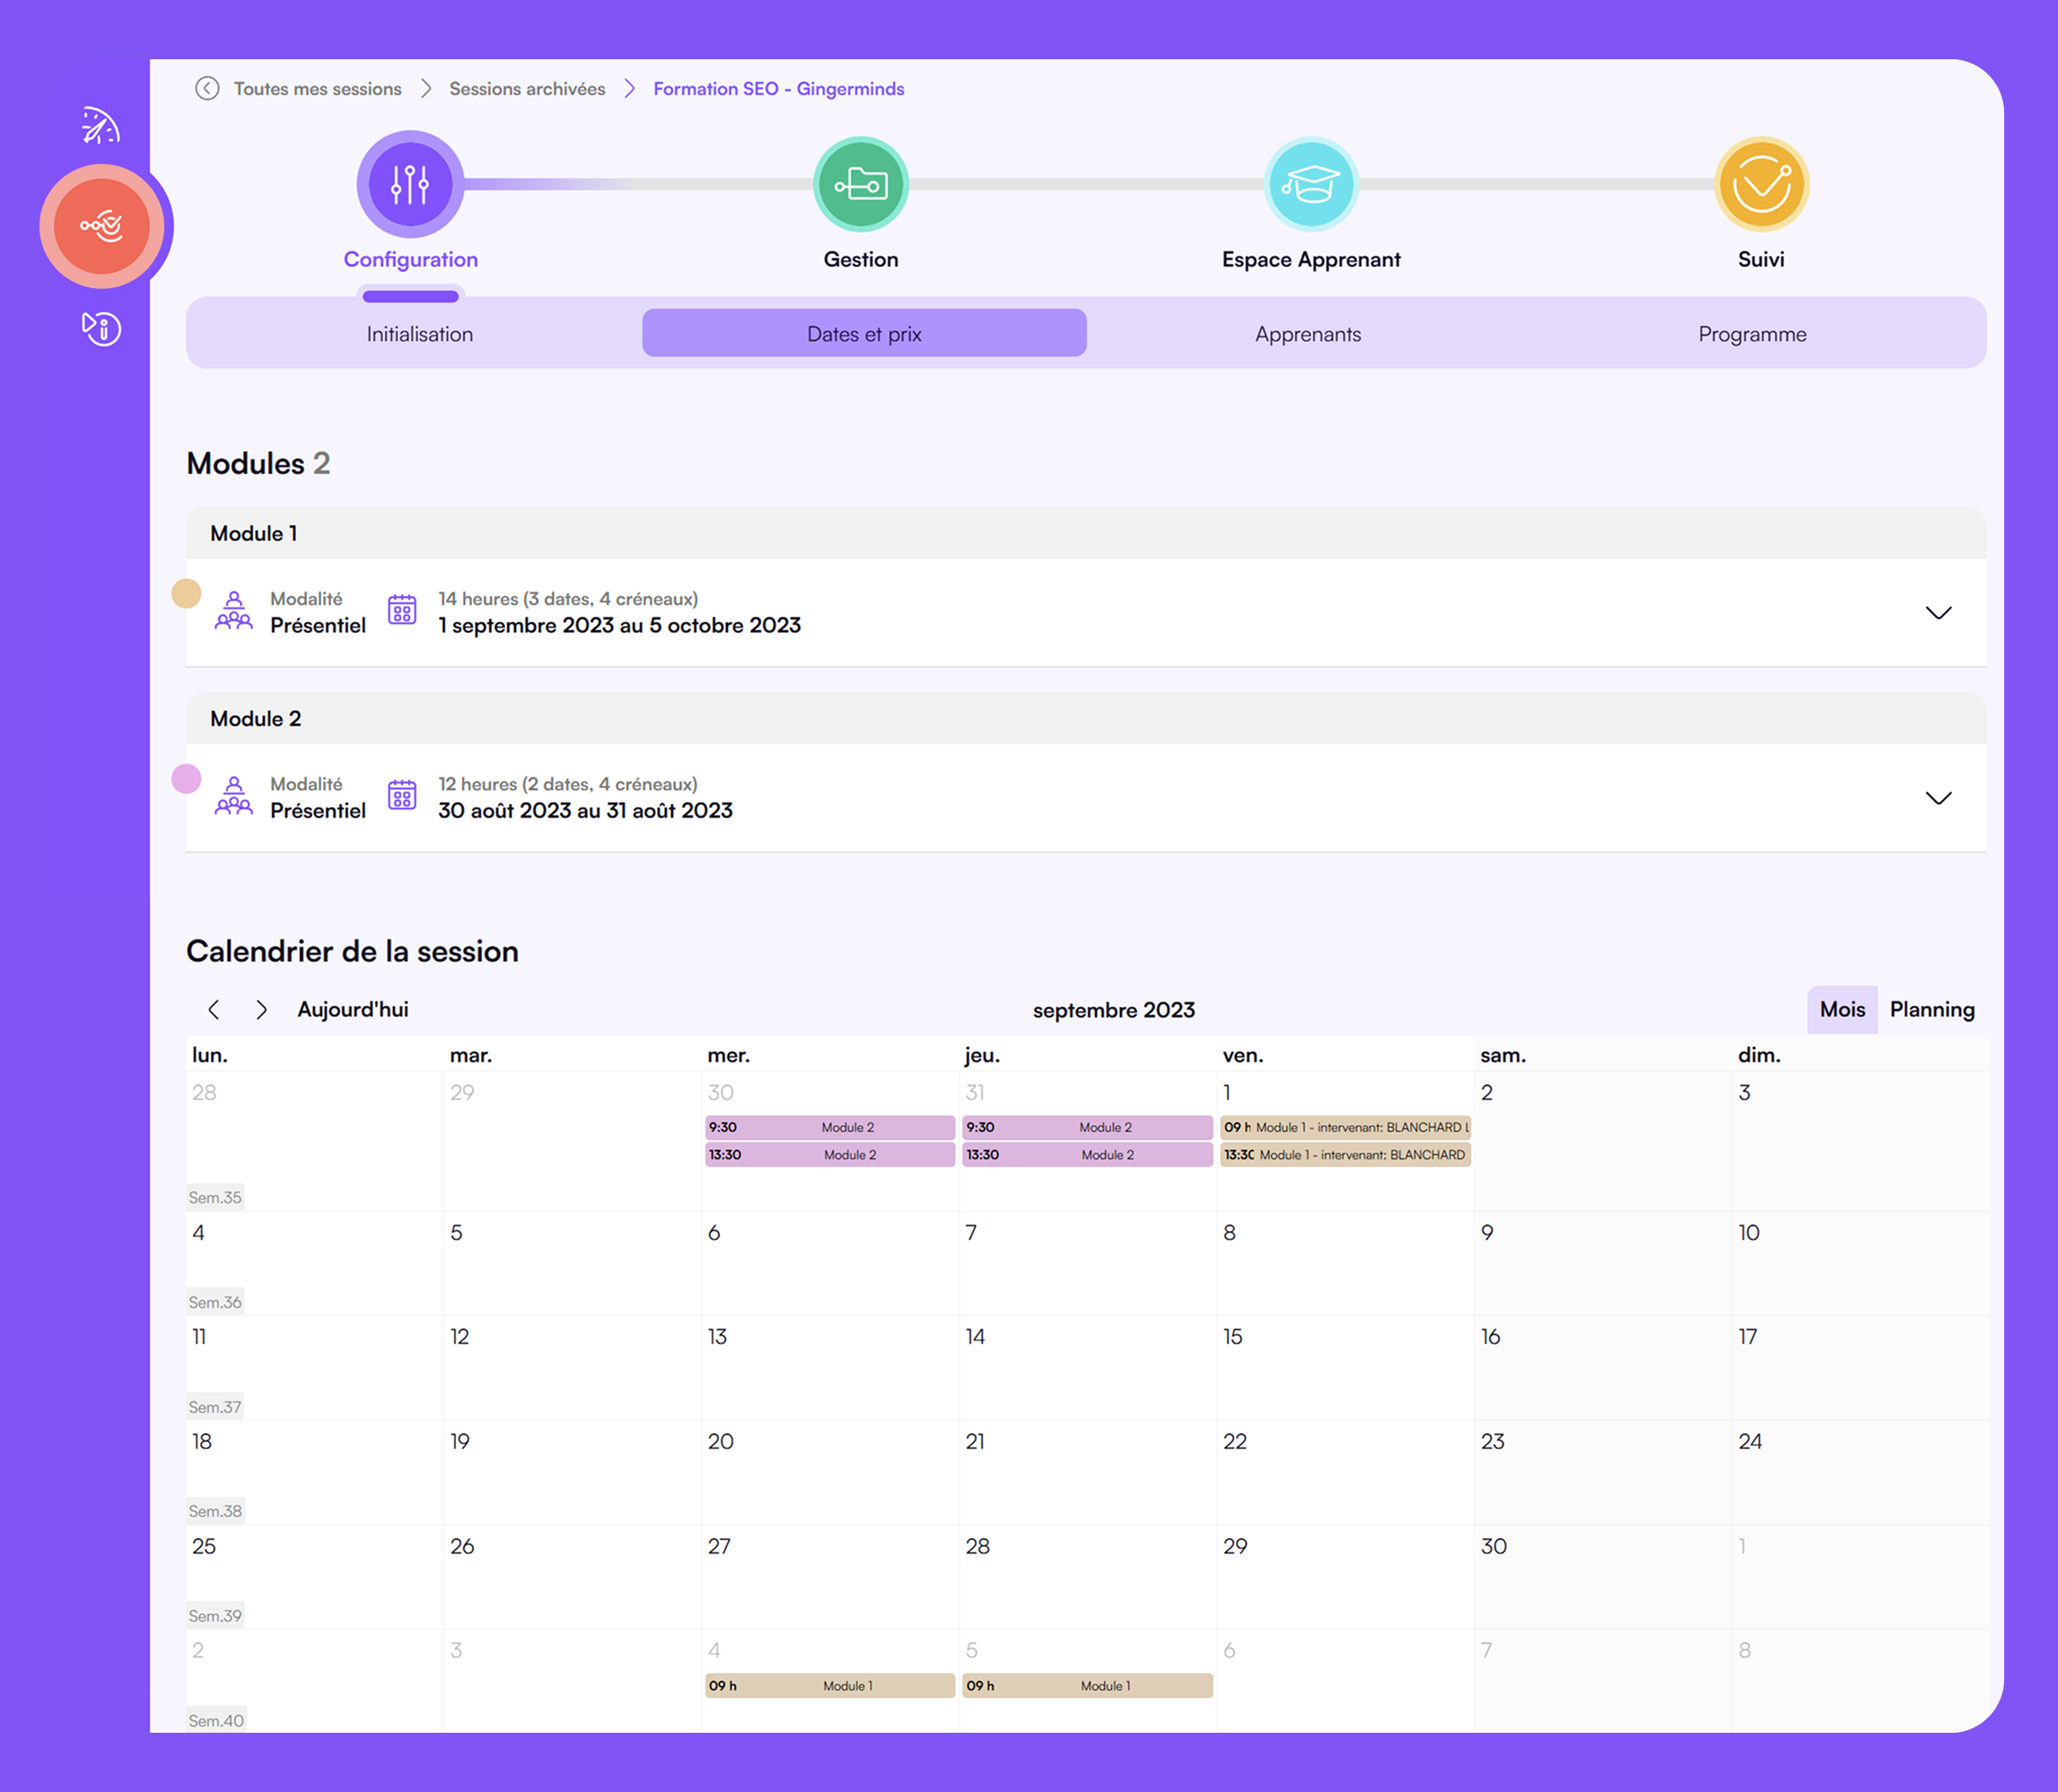Click the info sidebar icon
Image resolution: width=2058 pixels, height=1792 pixels.
click(x=101, y=328)
